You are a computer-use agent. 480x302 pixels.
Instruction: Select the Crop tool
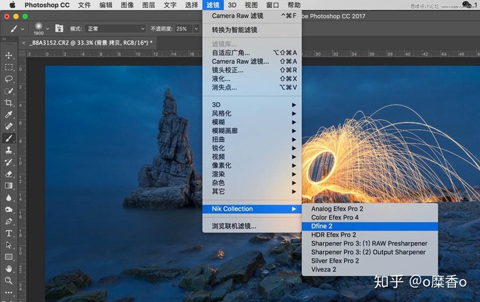pyautogui.click(x=9, y=103)
